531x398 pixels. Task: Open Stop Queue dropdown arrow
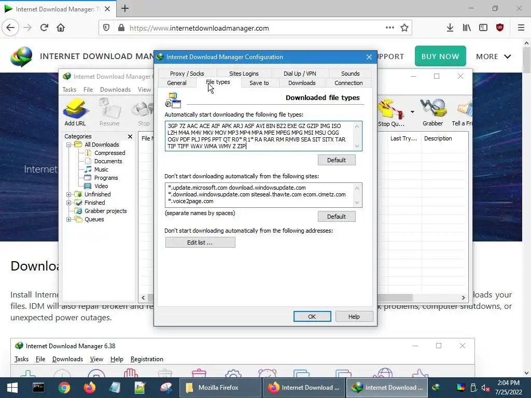[412, 112]
